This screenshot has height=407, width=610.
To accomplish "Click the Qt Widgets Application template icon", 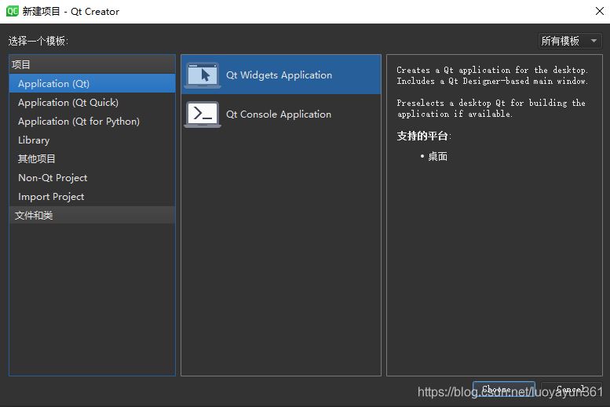I will coord(203,75).
